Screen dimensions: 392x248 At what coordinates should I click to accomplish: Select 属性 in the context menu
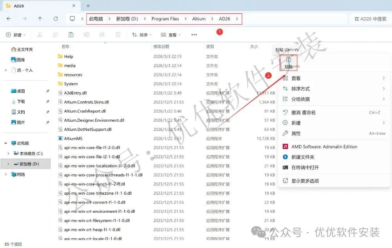pyautogui.click(x=334, y=133)
